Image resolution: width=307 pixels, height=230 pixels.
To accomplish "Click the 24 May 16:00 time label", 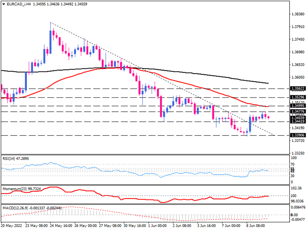I will [x=61, y=226].
